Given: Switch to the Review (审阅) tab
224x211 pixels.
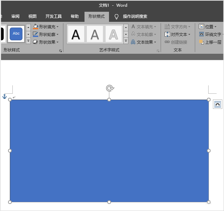Looking at the screenshot, I should (x=15, y=16).
